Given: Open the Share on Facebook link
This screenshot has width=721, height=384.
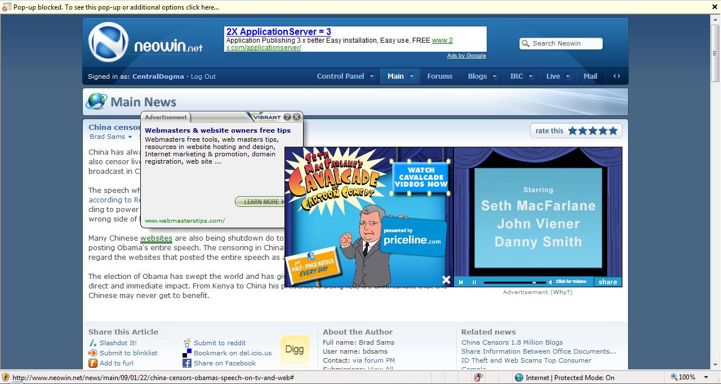Looking at the screenshot, I should [225, 363].
